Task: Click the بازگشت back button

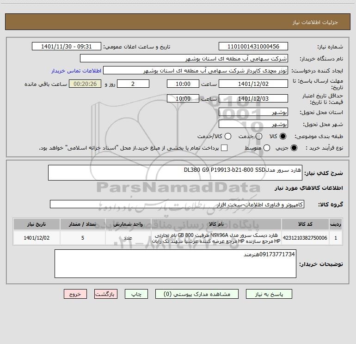Action: 106,294
